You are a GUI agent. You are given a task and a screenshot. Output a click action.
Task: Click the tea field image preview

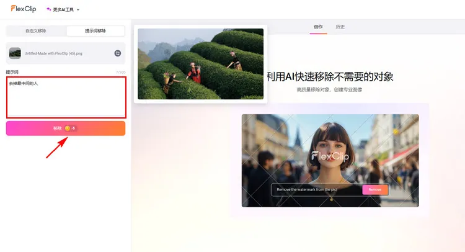pos(200,64)
